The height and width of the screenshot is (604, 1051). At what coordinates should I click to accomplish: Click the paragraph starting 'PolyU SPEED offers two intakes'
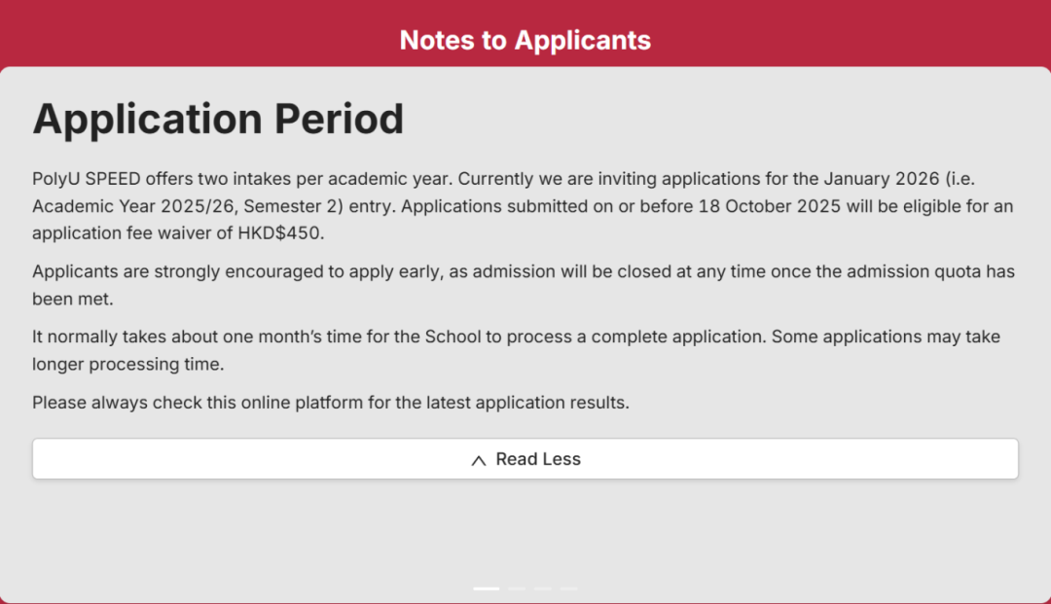click(523, 205)
